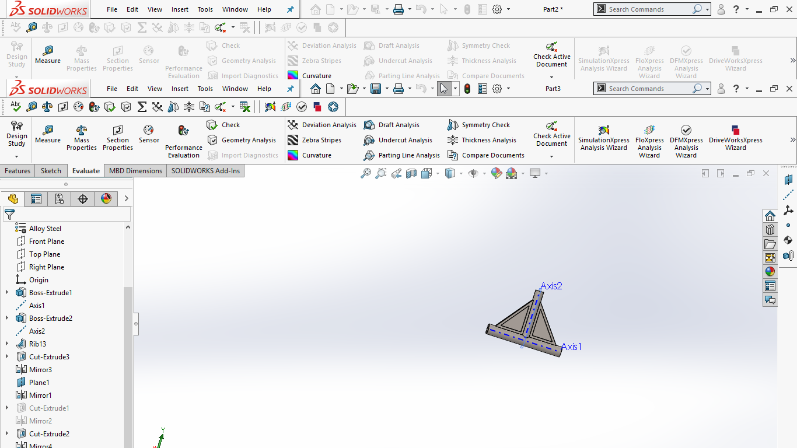797x448 pixels.
Task: Open the SOLIDWORKS Forum task pane tab
Action: tap(770, 300)
